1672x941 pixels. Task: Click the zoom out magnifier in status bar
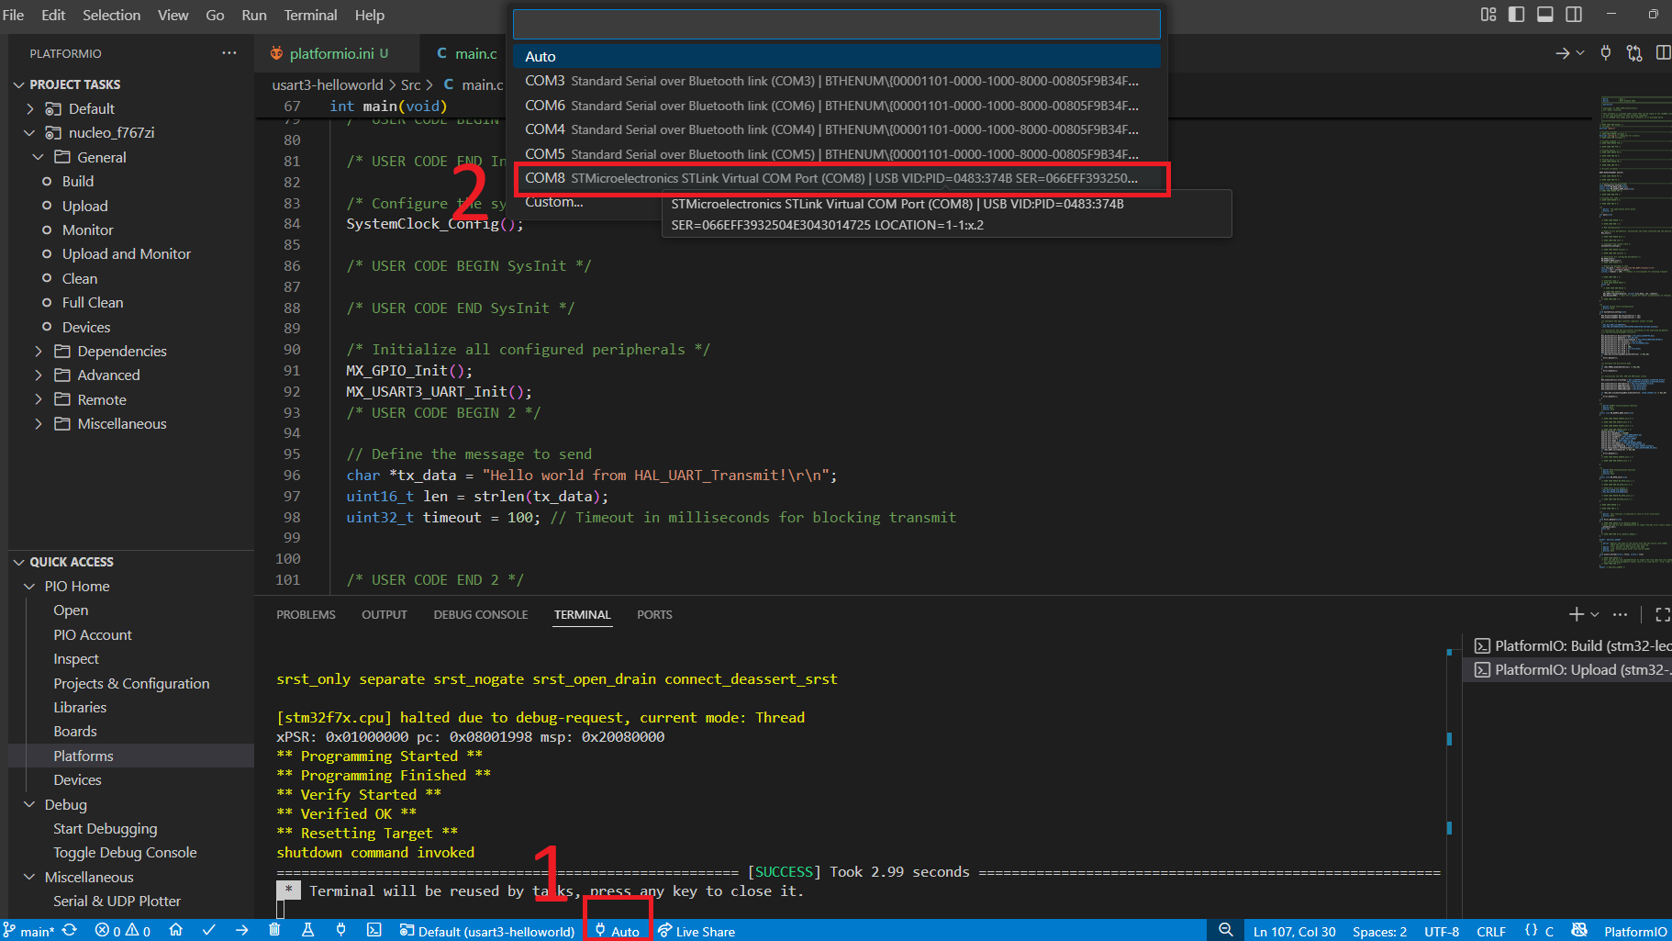1225,930
